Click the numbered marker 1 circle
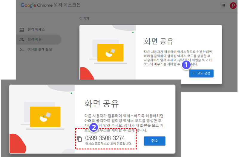This screenshot has width=239, height=157. (186, 64)
